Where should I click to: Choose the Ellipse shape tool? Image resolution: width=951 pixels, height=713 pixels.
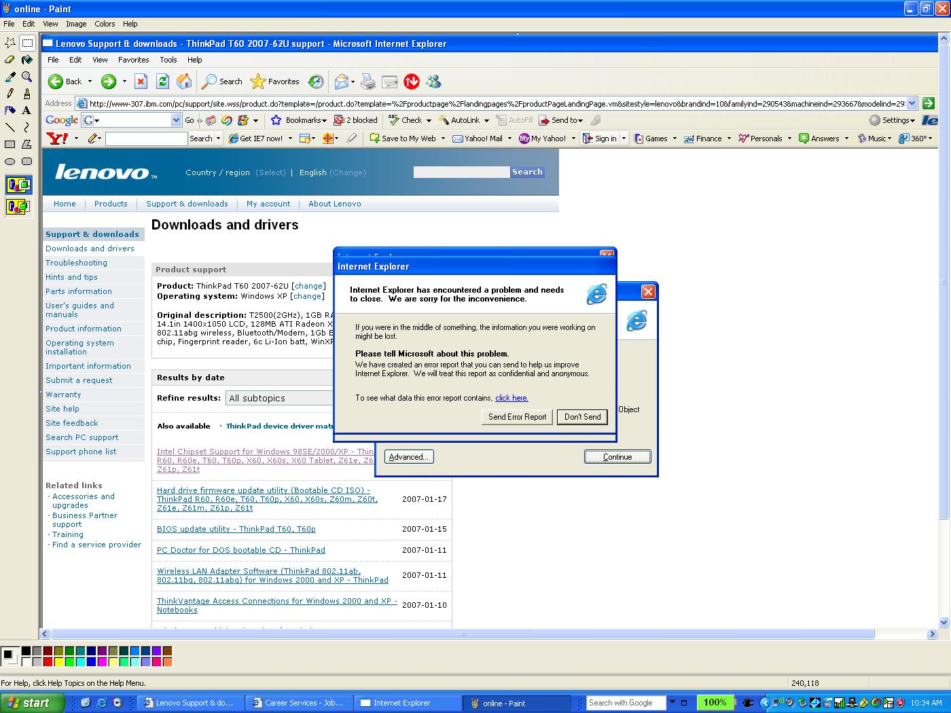pos(10,162)
